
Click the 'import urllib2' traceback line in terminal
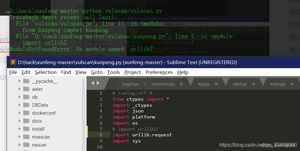[45, 43]
